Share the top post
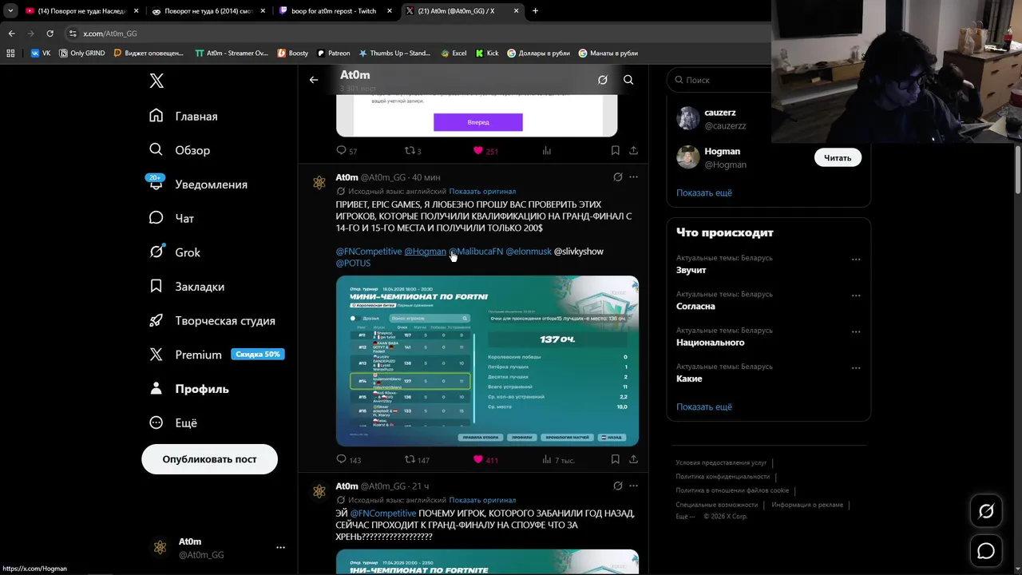The height and width of the screenshot is (575, 1022). (633, 150)
